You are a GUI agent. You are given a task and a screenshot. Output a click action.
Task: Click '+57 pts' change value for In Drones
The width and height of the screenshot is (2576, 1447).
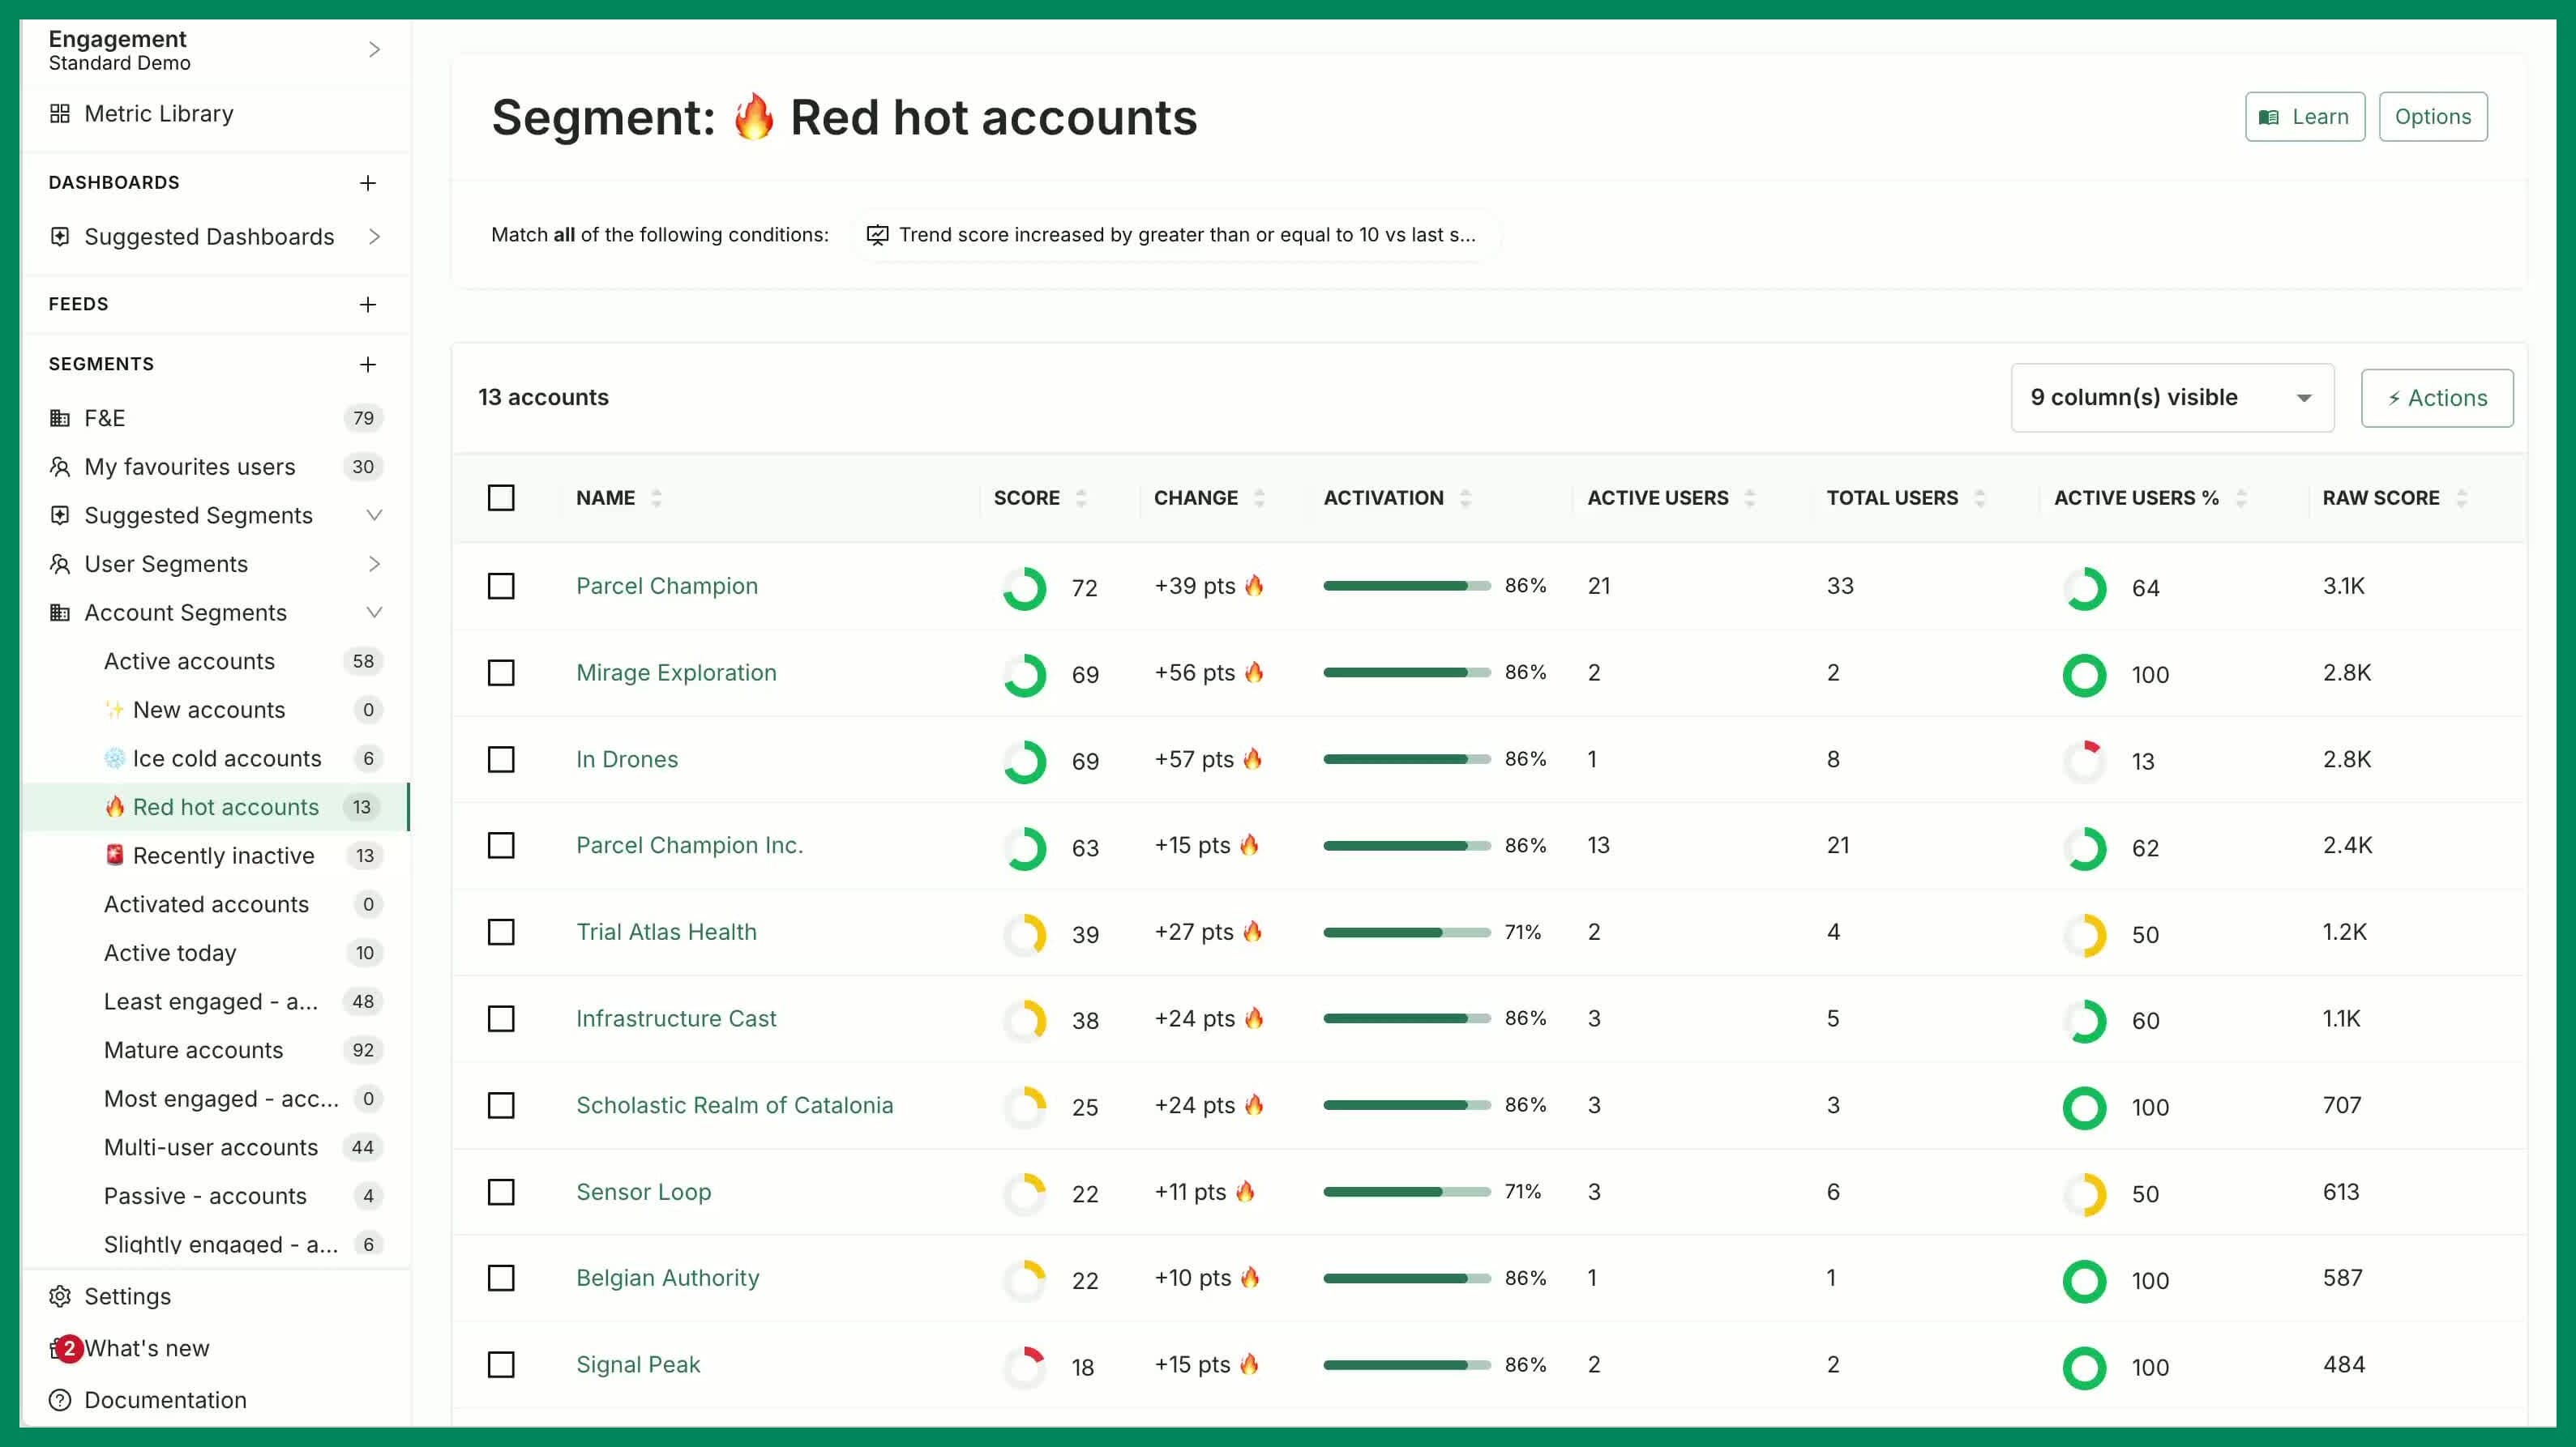1194,759
